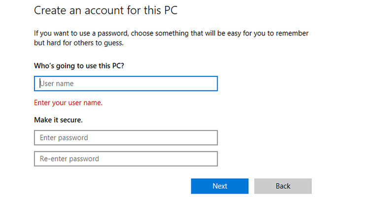The height and width of the screenshot is (197, 365).
Task: Click the word 'Back' on the gray button
Action: [x=283, y=186]
